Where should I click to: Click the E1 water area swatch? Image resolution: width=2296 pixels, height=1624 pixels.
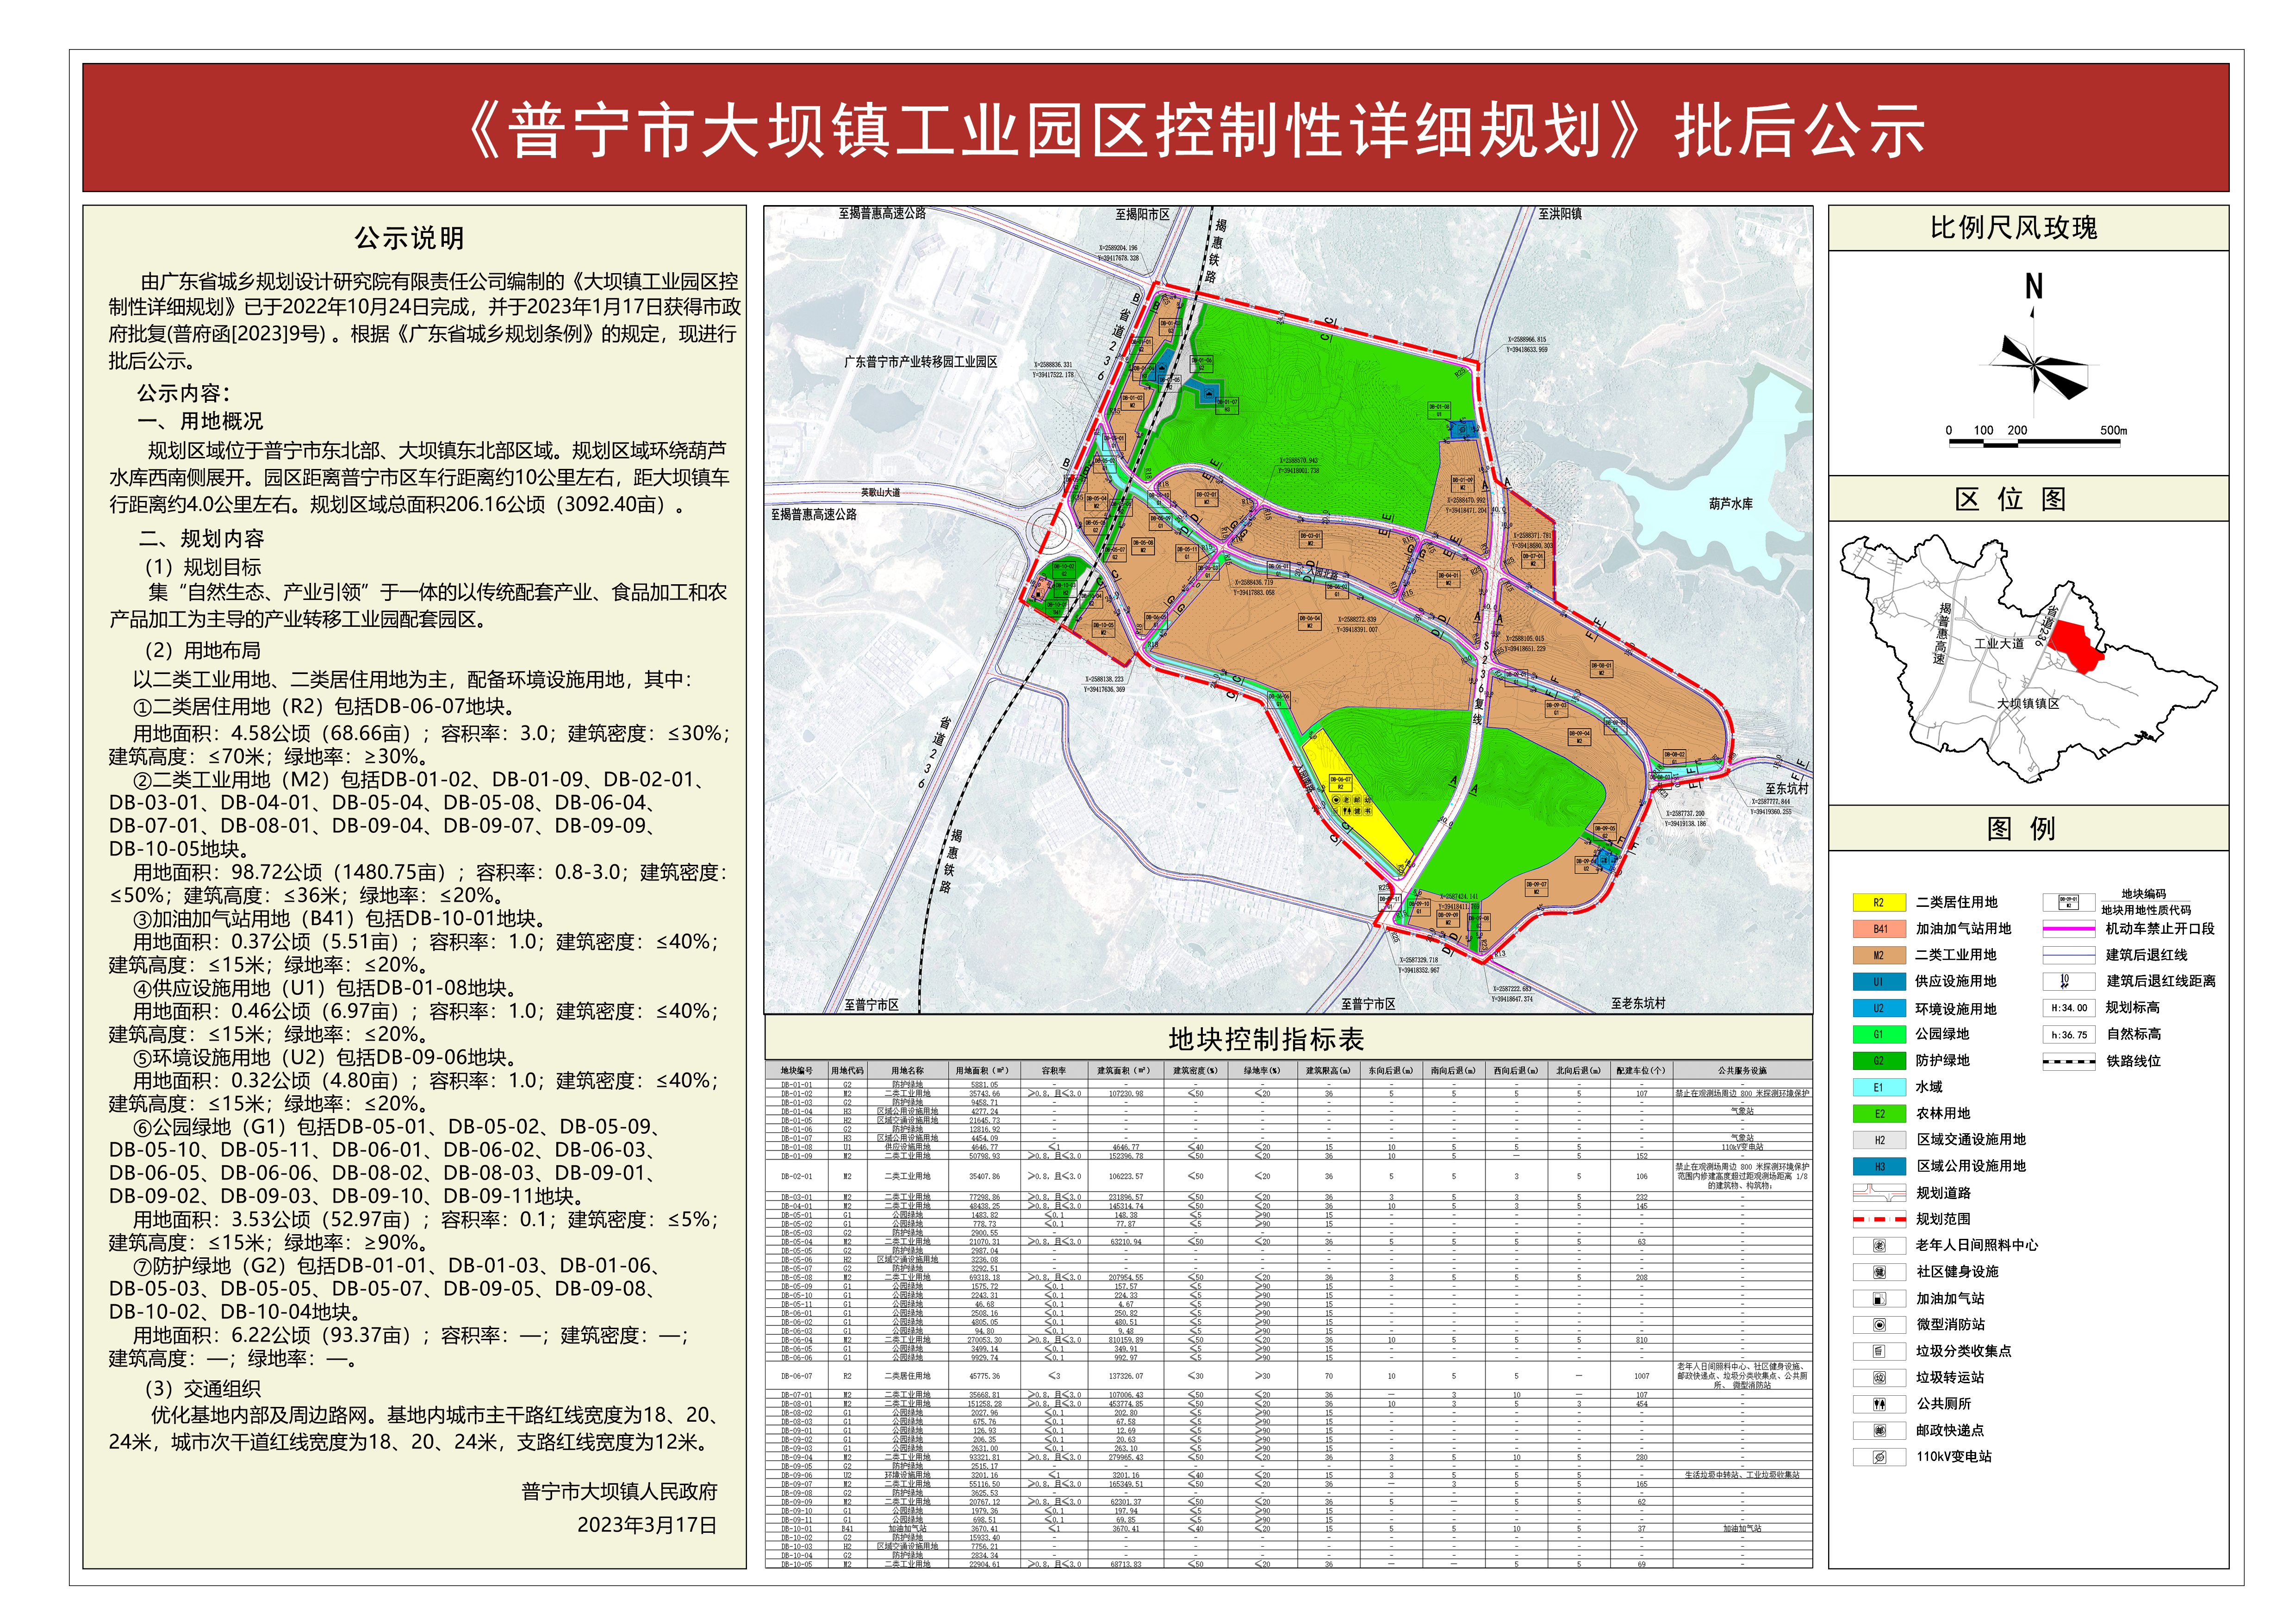1879,1087
